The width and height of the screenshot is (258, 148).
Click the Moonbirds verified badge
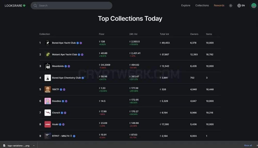tap(66, 66)
